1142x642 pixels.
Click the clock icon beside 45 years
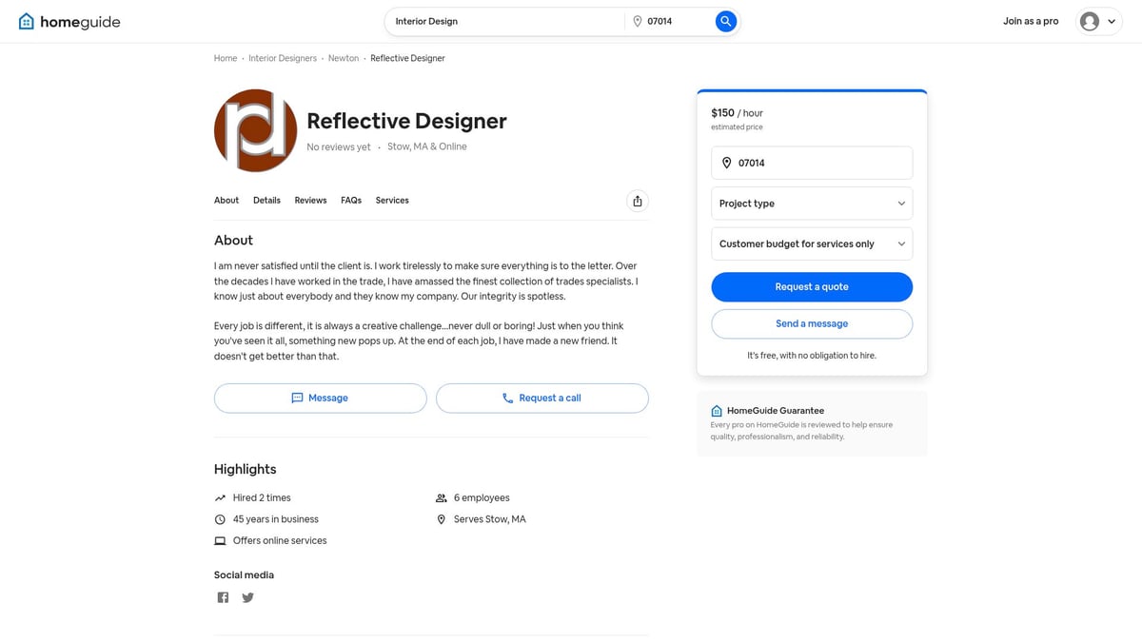pyautogui.click(x=220, y=519)
